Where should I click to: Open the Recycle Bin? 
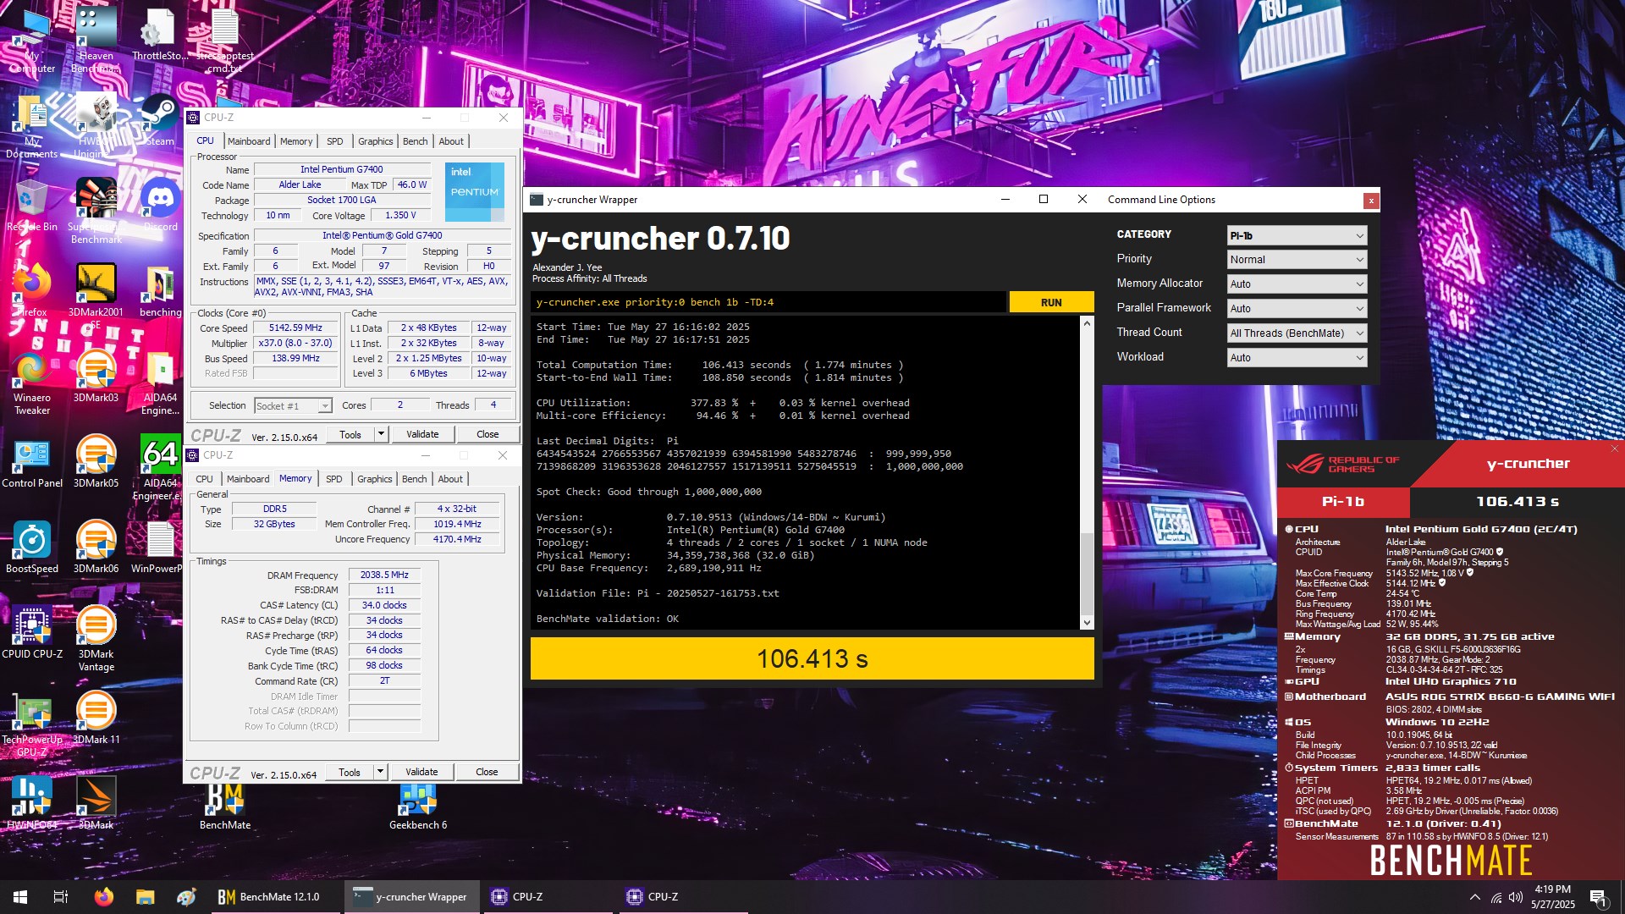tap(32, 205)
